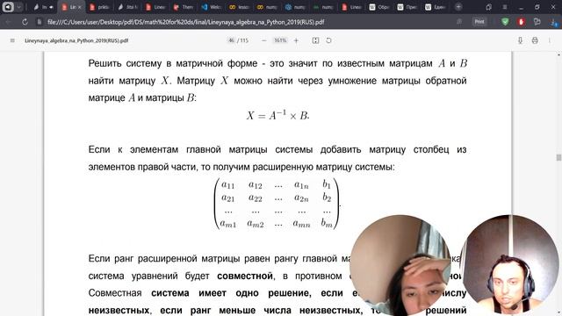This screenshot has width=562, height=316.
Task: Go back to previous page
Action: tap(9, 22)
